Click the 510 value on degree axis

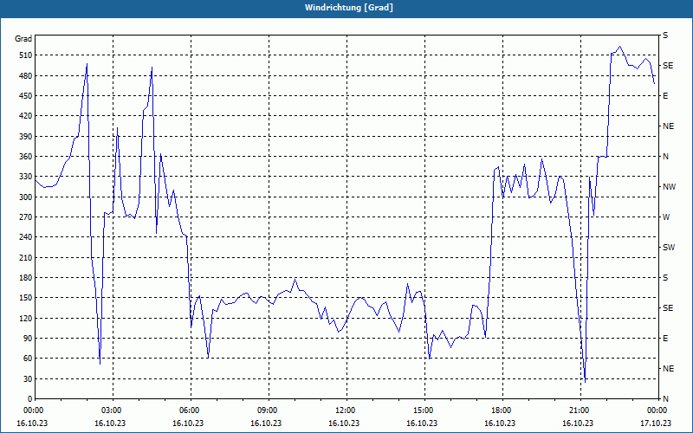pos(25,55)
